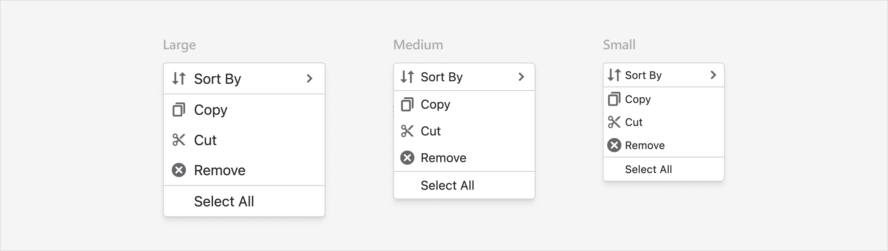This screenshot has width=888, height=251.
Task: Click the sort arrows icon in the Large menu
Action: pyautogui.click(x=178, y=78)
